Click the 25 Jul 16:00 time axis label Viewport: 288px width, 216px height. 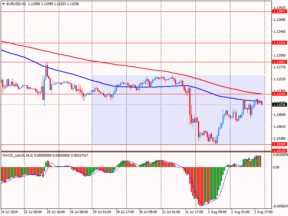[56, 212]
